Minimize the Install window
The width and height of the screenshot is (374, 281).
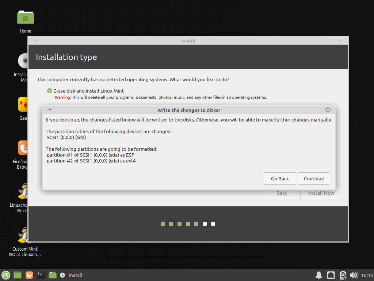pos(341,40)
